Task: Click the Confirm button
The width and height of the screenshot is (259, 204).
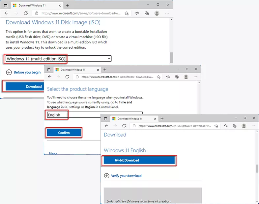Action: click(64, 133)
